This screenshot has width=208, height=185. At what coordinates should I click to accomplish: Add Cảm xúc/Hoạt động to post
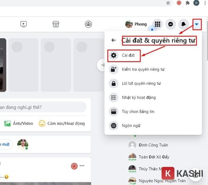coord(61,124)
